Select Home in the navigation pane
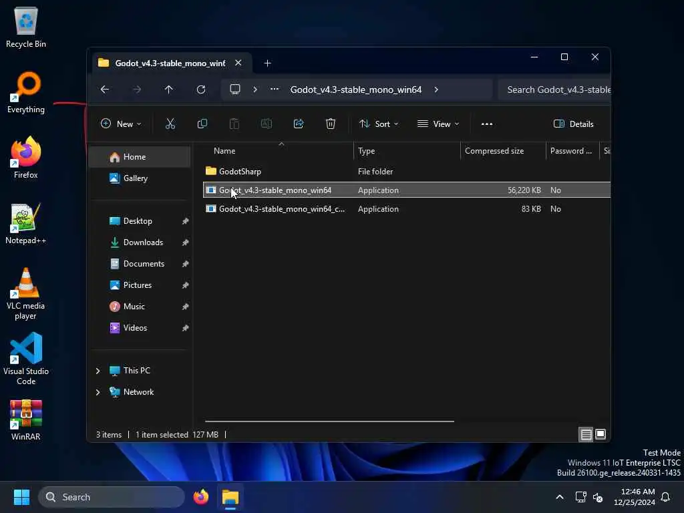The width and height of the screenshot is (684, 513). (x=140, y=157)
